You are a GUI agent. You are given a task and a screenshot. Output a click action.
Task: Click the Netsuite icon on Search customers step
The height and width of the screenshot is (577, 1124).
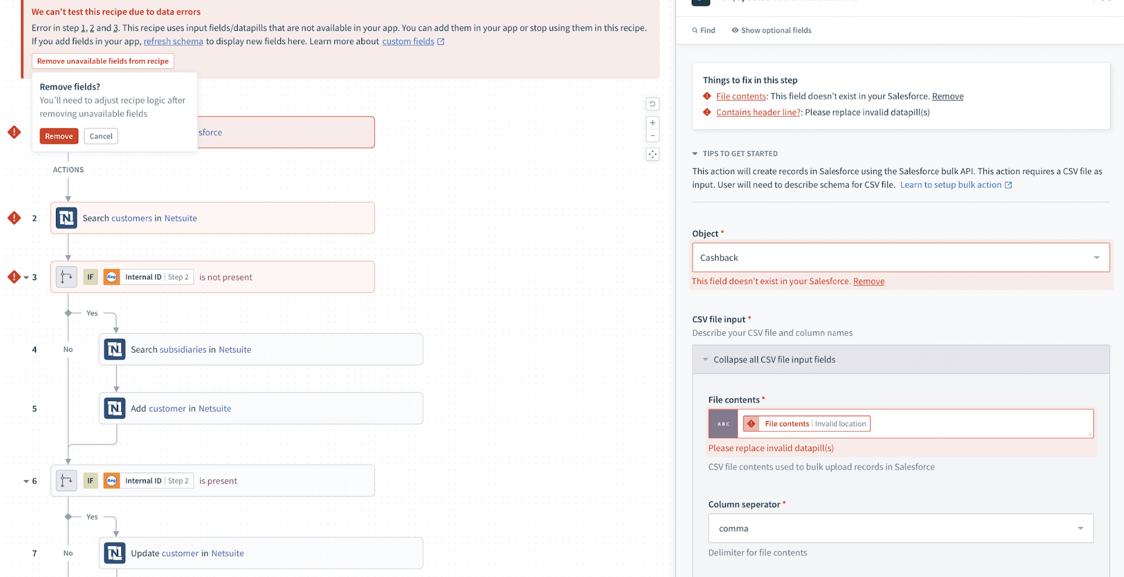(x=67, y=218)
